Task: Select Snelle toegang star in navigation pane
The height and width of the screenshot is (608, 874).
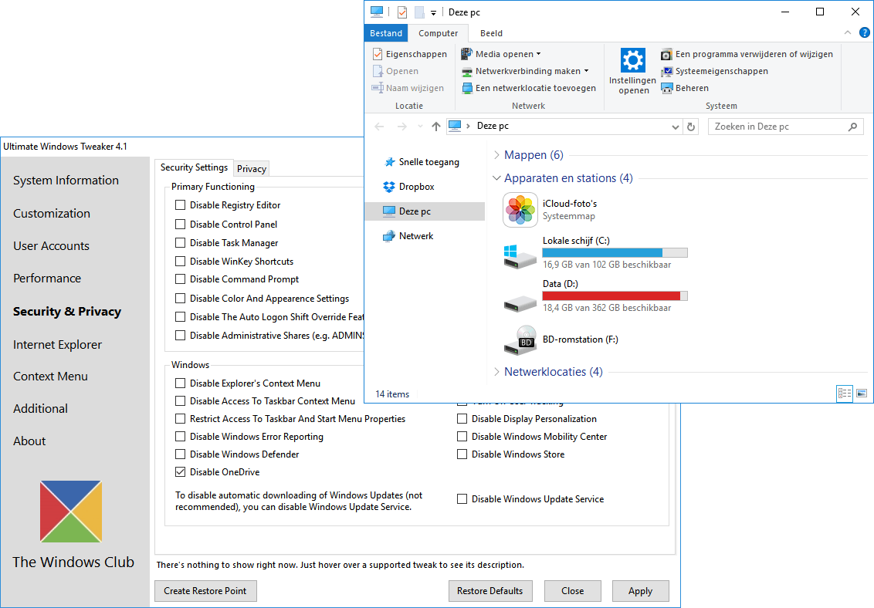Action: pyautogui.click(x=390, y=162)
